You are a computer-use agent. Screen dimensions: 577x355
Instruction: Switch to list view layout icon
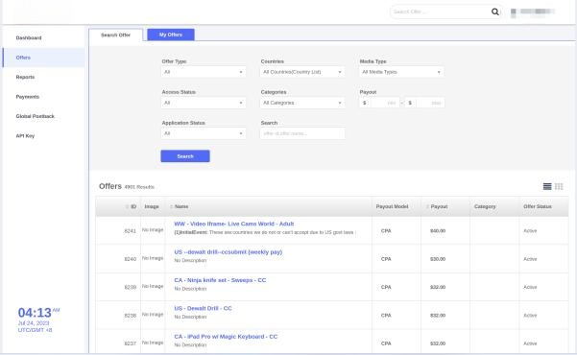[547, 186]
